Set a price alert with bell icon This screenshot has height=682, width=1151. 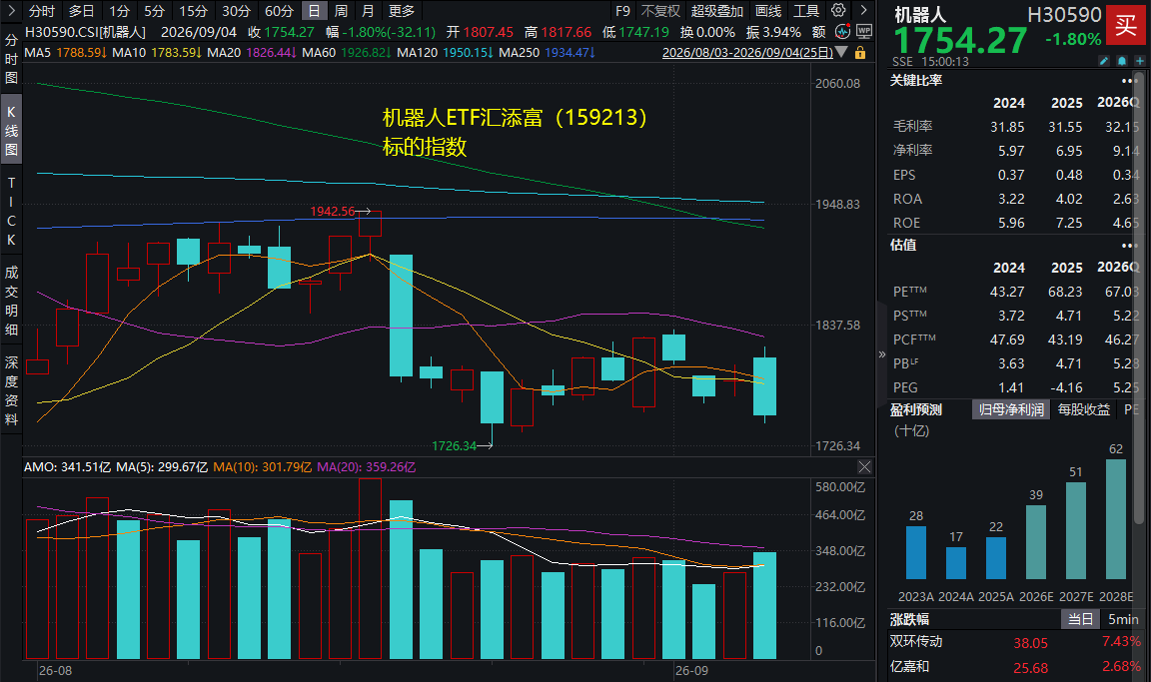click(x=1122, y=61)
